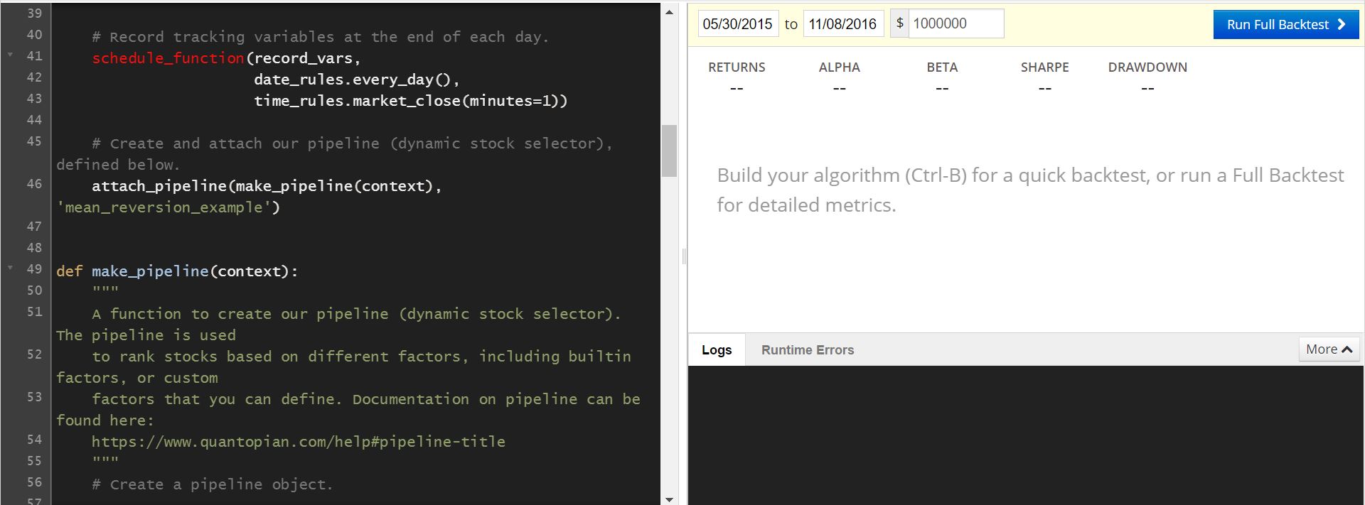This screenshot has height=505, width=1365.
Task: Click the backtest end date 11/08/2016 field
Action: (x=843, y=24)
